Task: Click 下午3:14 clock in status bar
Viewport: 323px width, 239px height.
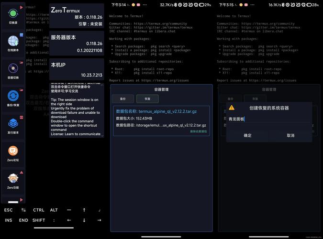Action: [x=119, y=5]
